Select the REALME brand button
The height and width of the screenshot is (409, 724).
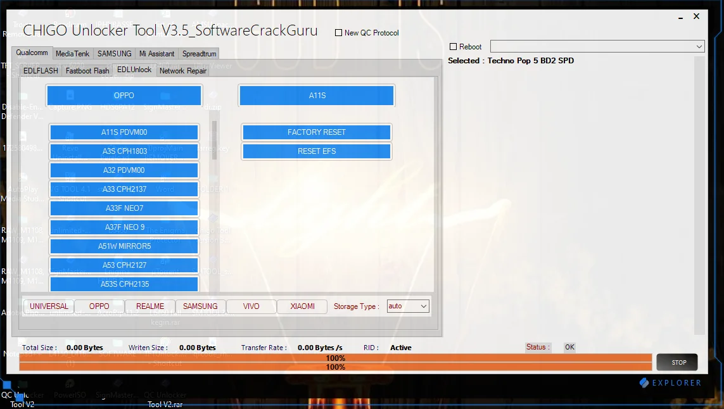coord(150,306)
